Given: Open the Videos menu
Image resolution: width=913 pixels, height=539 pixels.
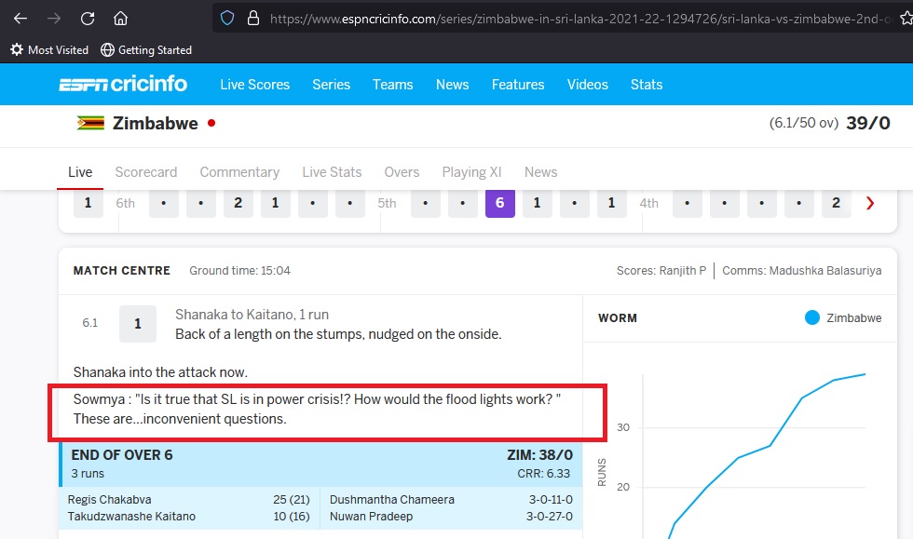Looking at the screenshot, I should pos(587,85).
